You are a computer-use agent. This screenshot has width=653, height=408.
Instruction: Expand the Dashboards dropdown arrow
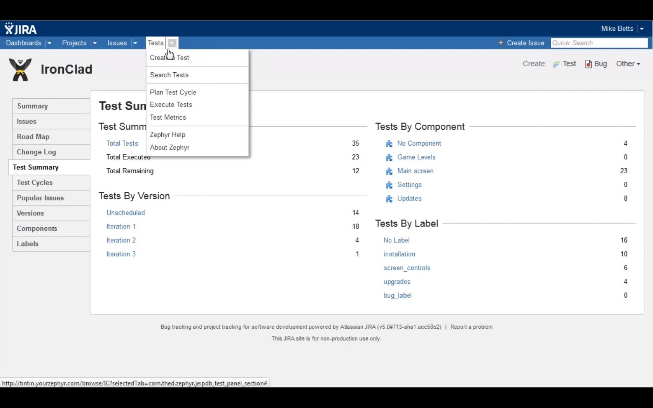(x=49, y=43)
